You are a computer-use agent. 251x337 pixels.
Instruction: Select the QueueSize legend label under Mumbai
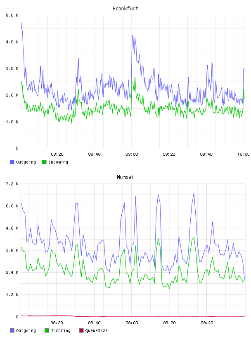(x=96, y=330)
